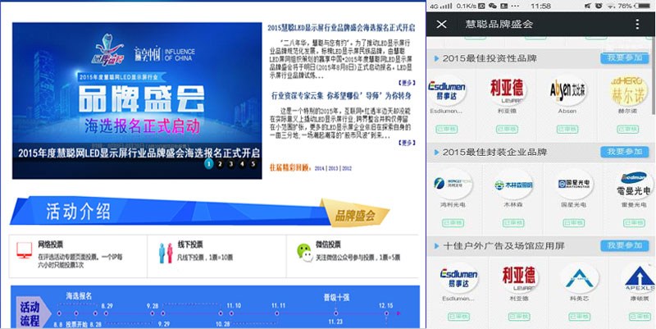Tap the 已审核 badge under 木林森
The width and height of the screenshot is (656, 329).
point(513,223)
